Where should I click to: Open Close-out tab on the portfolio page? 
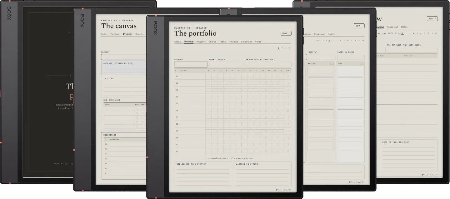click(246, 42)
